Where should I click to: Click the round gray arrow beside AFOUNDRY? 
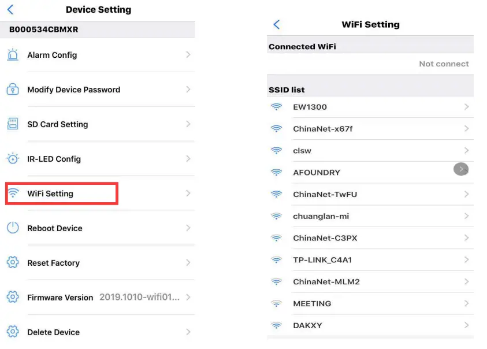click(x=461, y=169)
